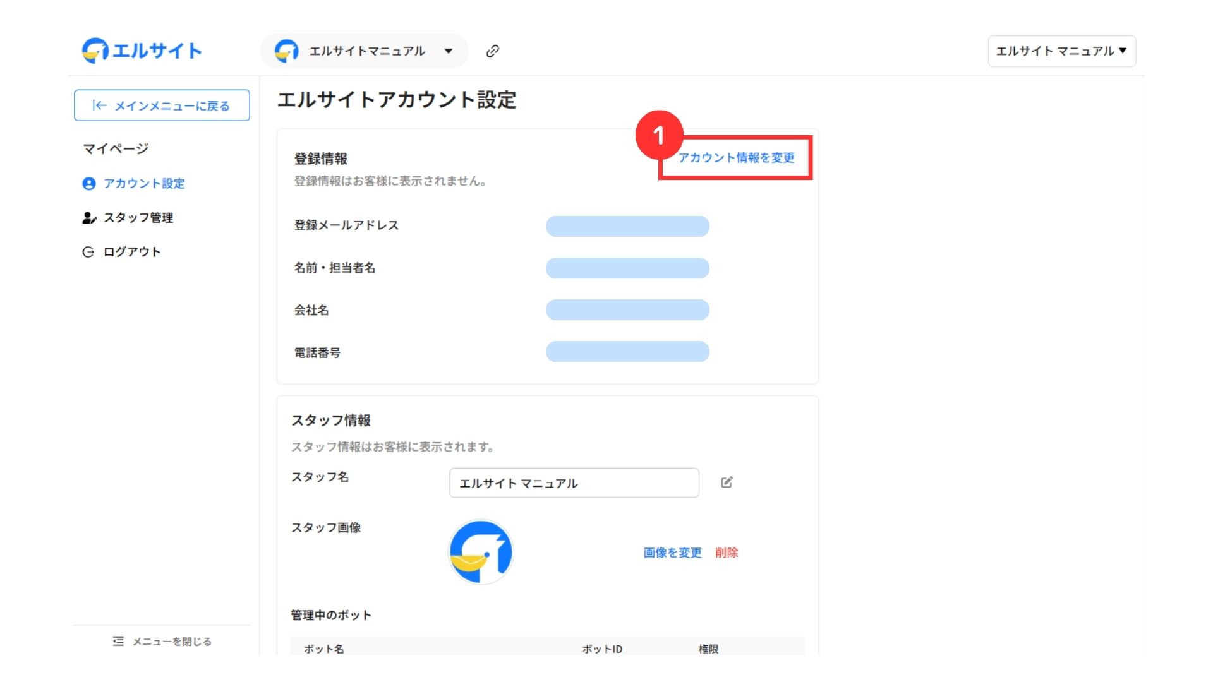Click the スタッフ管理 sidebar icon
Image resolution: width=1213 pixels, height=682 pixels.
[x=89, y=218]
